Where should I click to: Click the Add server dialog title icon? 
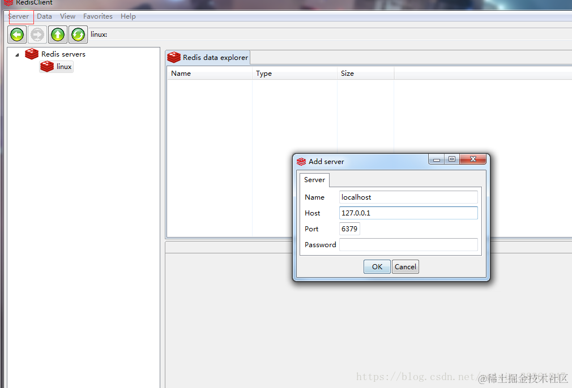pos(301,161)
